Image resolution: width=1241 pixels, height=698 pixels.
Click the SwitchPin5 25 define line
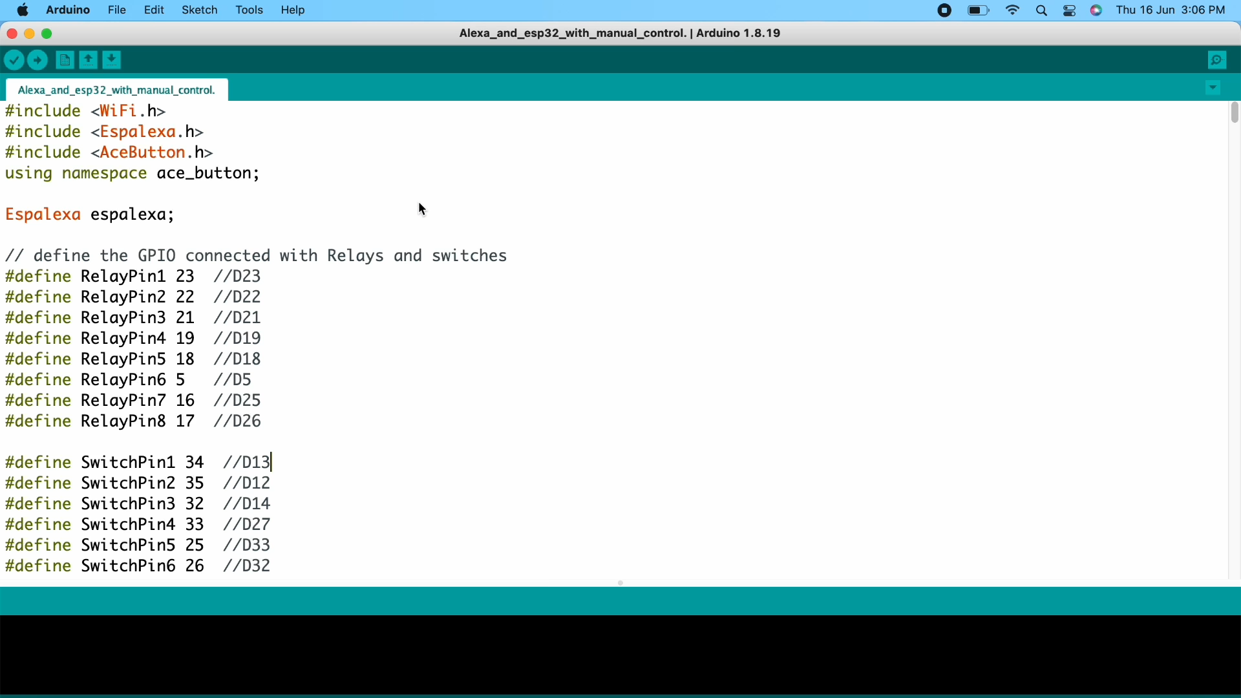(138, 546)
